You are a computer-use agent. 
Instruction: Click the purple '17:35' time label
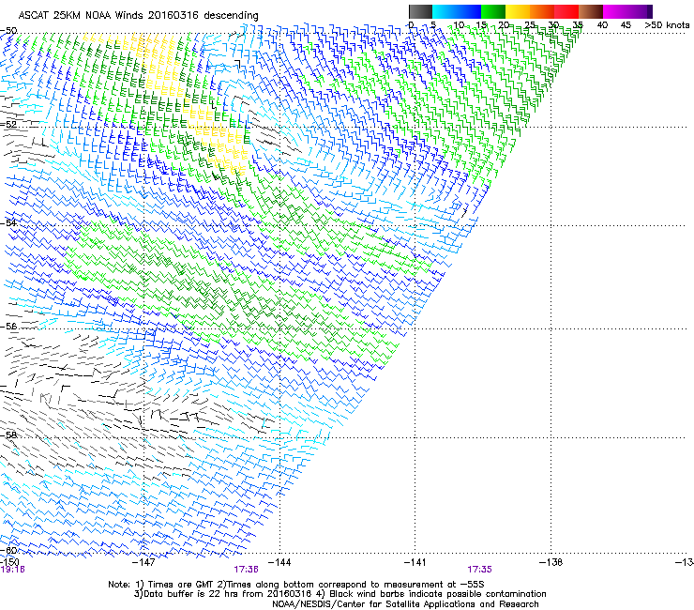click(x=479, y=570)
